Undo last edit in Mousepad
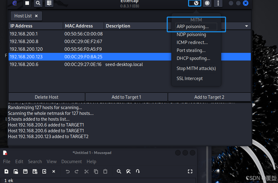278x183 pixels. click(x=67, y=171)
